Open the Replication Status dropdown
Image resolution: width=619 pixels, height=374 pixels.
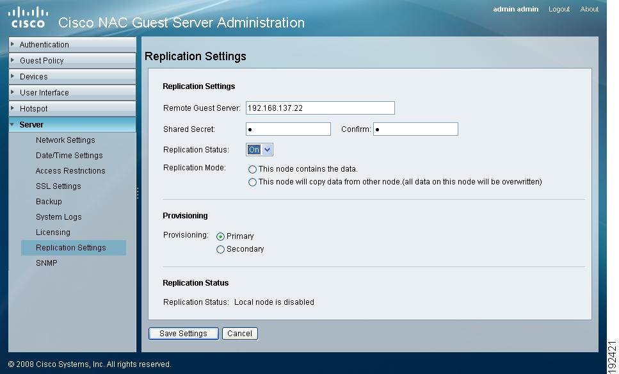(x=259, y=150)
